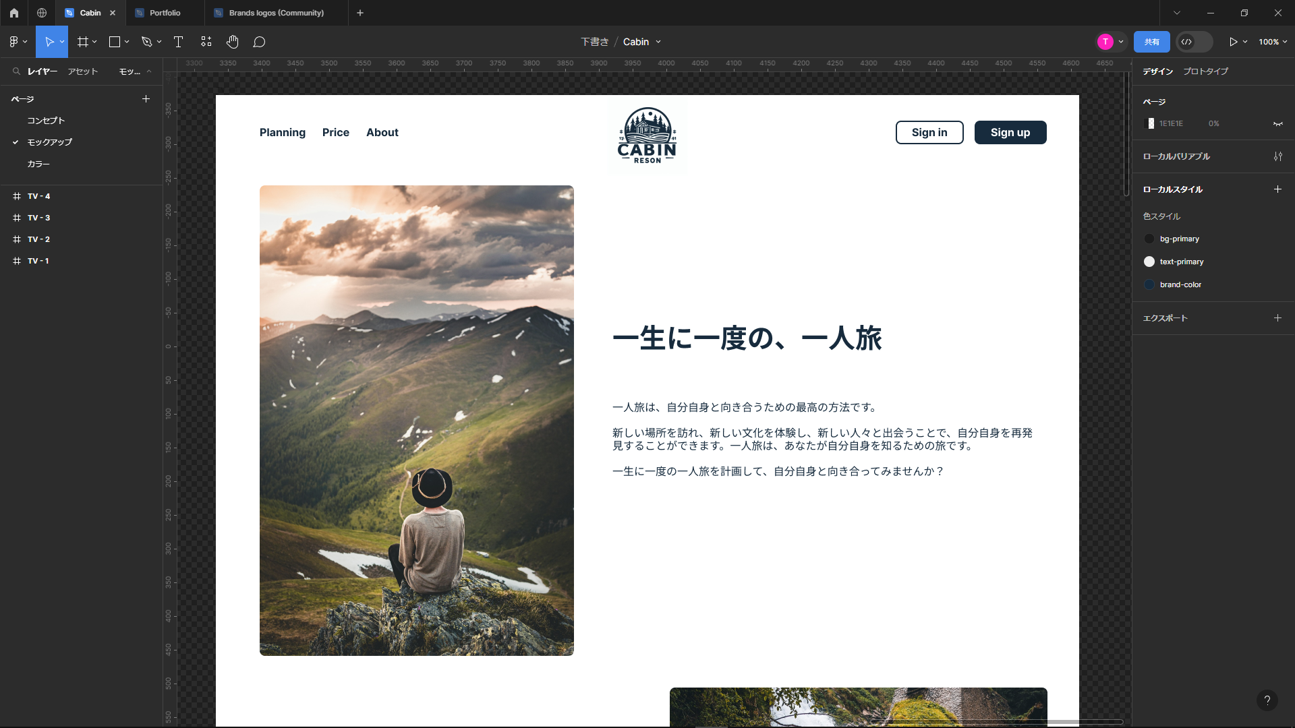Click the blue 共有 share button

(1151, 42)
